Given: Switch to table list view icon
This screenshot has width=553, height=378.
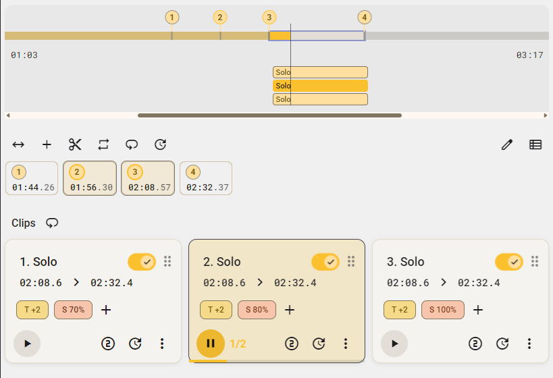Looking at the screenshot, I should pos(535,144).
